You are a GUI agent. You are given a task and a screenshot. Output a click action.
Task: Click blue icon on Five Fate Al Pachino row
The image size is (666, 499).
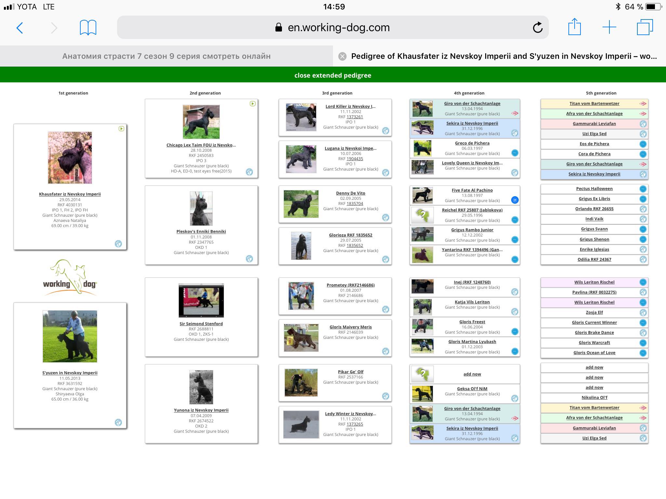[x=515, y=200]
